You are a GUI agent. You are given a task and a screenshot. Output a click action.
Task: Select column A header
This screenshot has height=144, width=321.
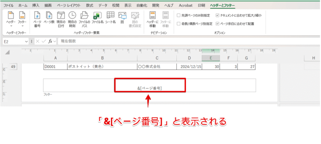coord(55,58)
